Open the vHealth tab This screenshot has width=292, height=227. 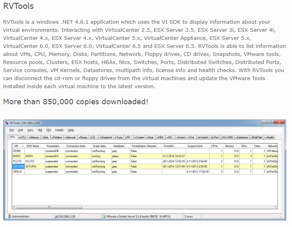pyautogui.click(x=269, y=137)
